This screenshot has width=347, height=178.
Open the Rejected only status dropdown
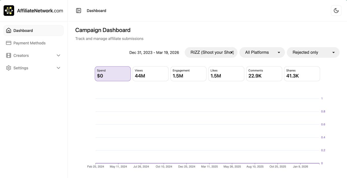pyautogui.click(x=313, y=52)
